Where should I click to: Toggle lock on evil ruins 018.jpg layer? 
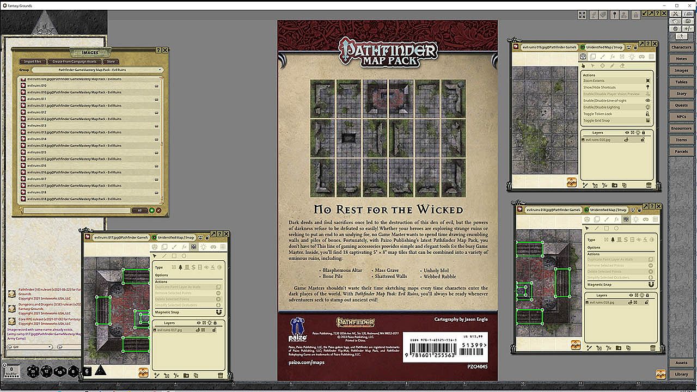click(647, 302)
